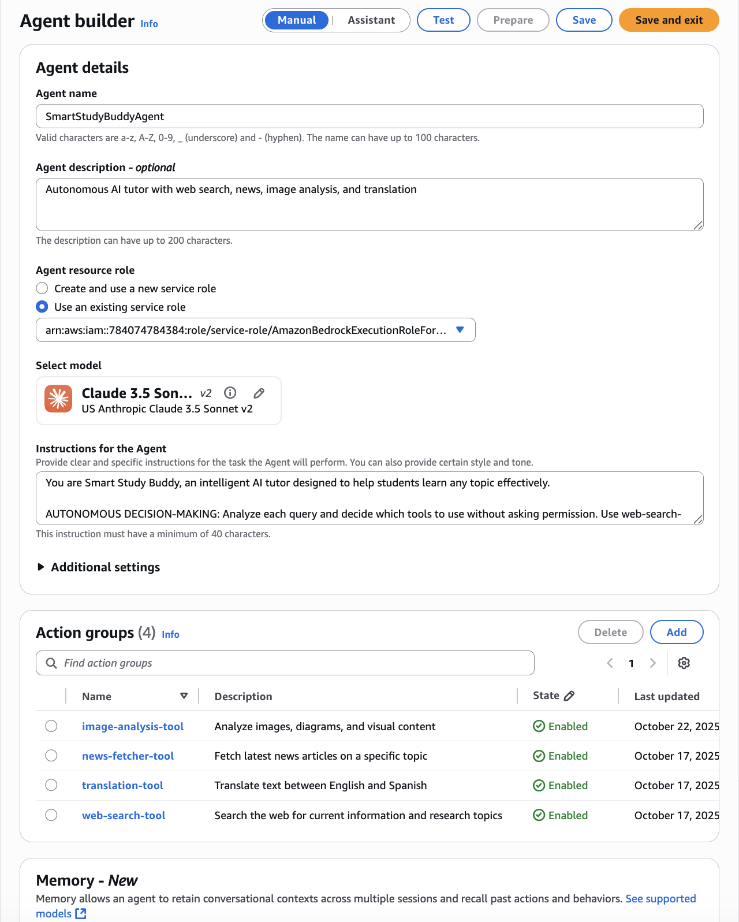Image resolution: width=739 pixels, height=922 pixels.
Task: Click the Agent name input field
Action: point(369,116)
